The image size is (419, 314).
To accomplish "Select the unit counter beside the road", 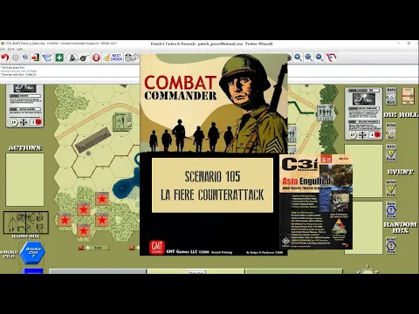I will [x=122, y=121].
